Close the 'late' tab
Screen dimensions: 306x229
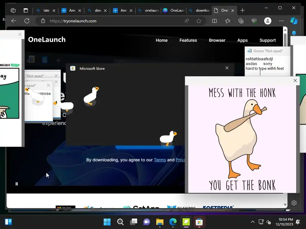pyautogui.click(x=54, y=10)
